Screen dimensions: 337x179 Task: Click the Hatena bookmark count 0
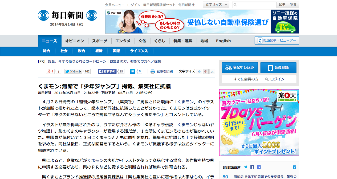coord(139,71)
